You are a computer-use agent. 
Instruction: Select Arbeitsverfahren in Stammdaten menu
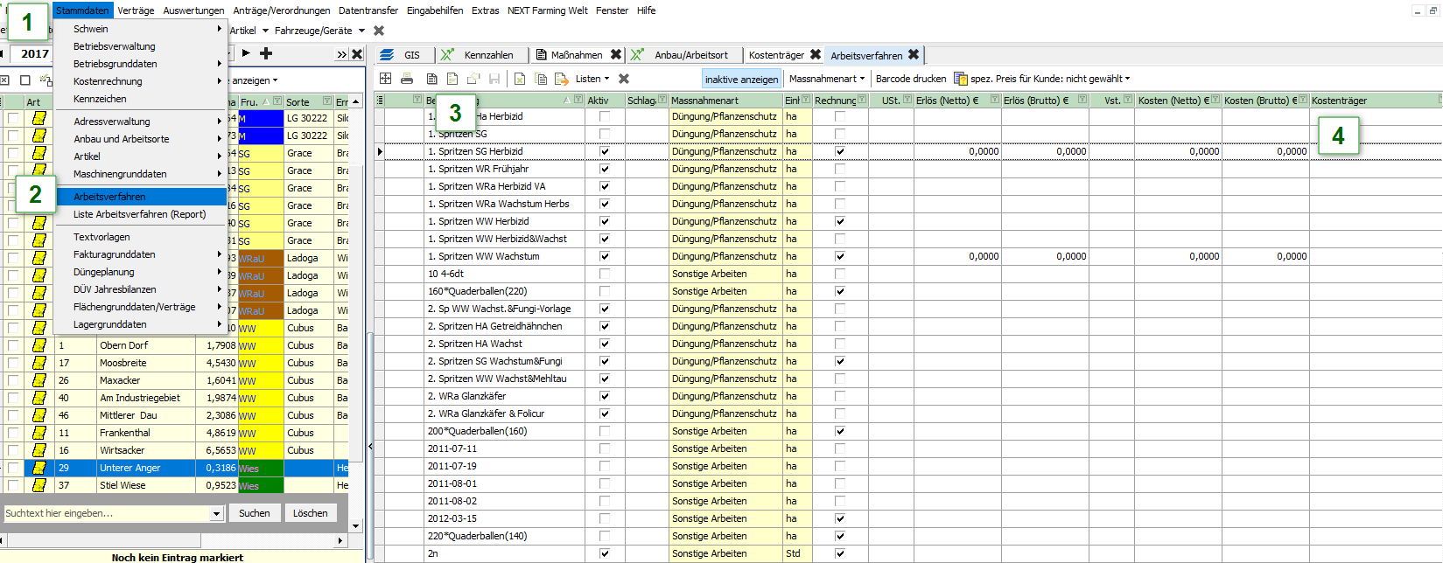[x=109, y=197]
